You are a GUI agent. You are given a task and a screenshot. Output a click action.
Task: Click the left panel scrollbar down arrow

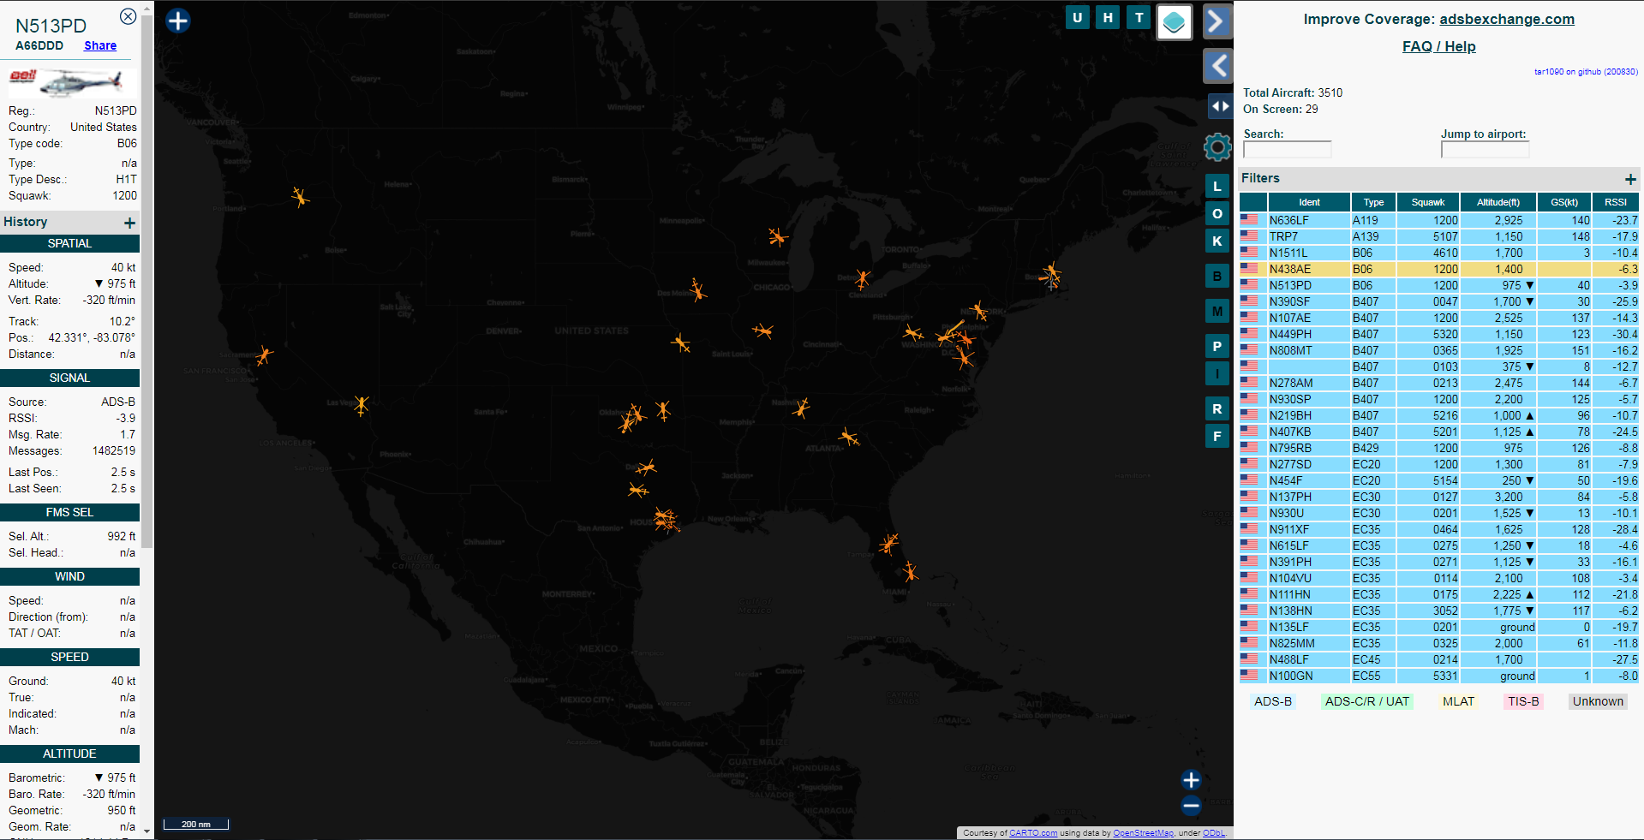click(x=147, y=831)
